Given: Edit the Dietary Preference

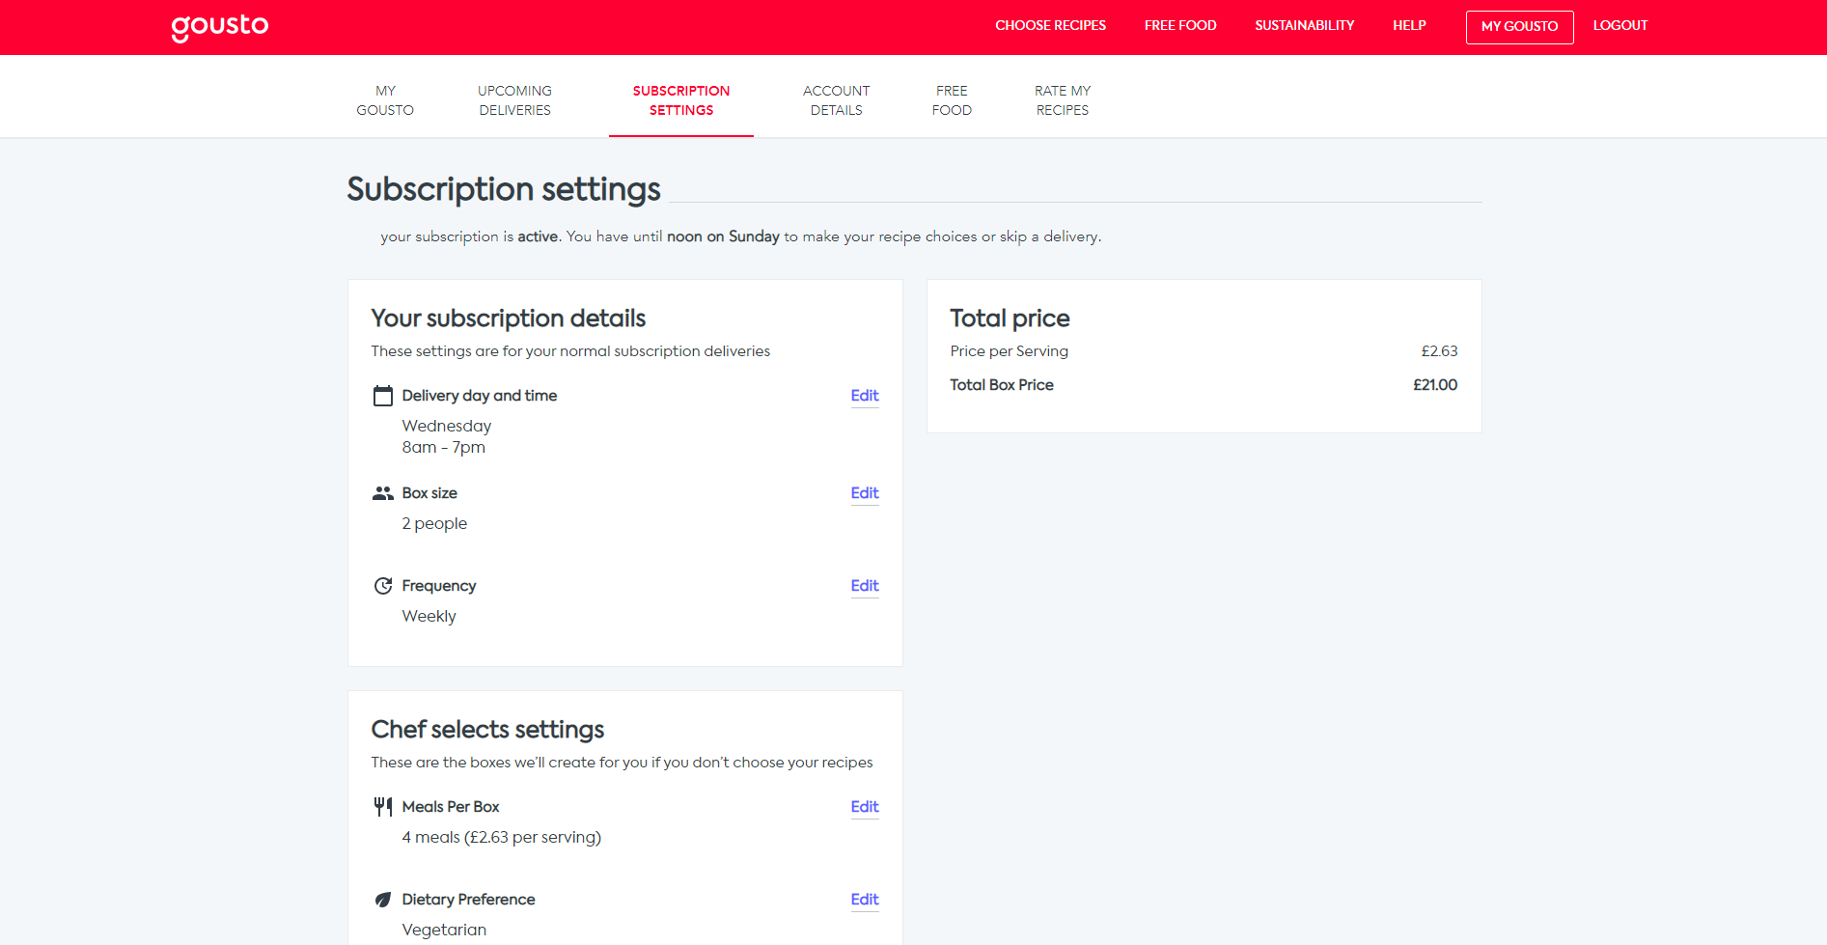Looking at the screenshot, I should click(865, 900).
